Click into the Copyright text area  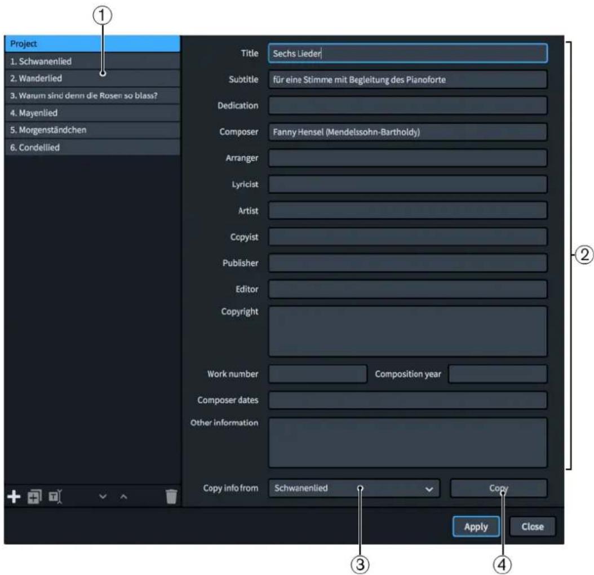pyautogui.click(x=407, y=331)
